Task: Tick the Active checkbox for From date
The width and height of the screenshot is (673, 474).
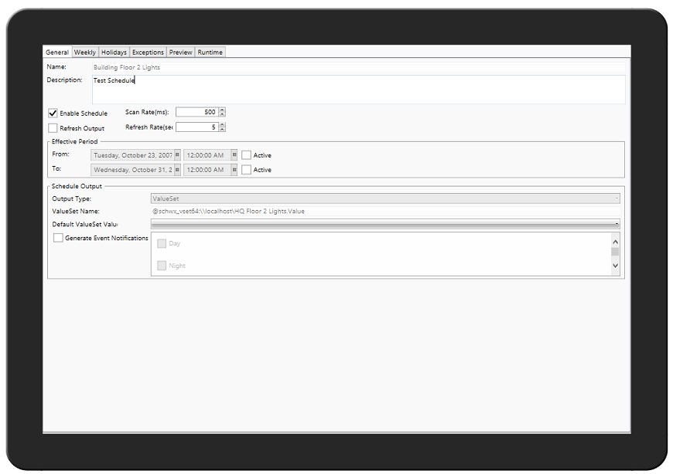Action: click(246, 155)
